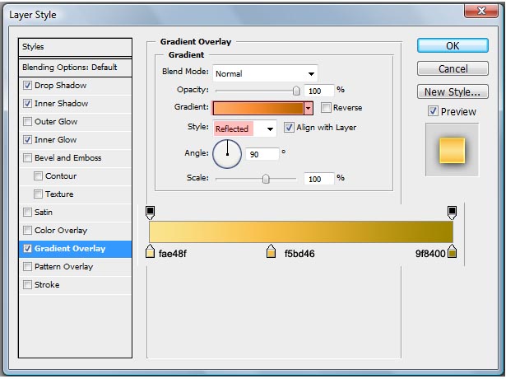Image resolution: width=506 pixels, height=379 pixels.
Task: Toggle the Preview checkbox
Action: coord(433,111)
